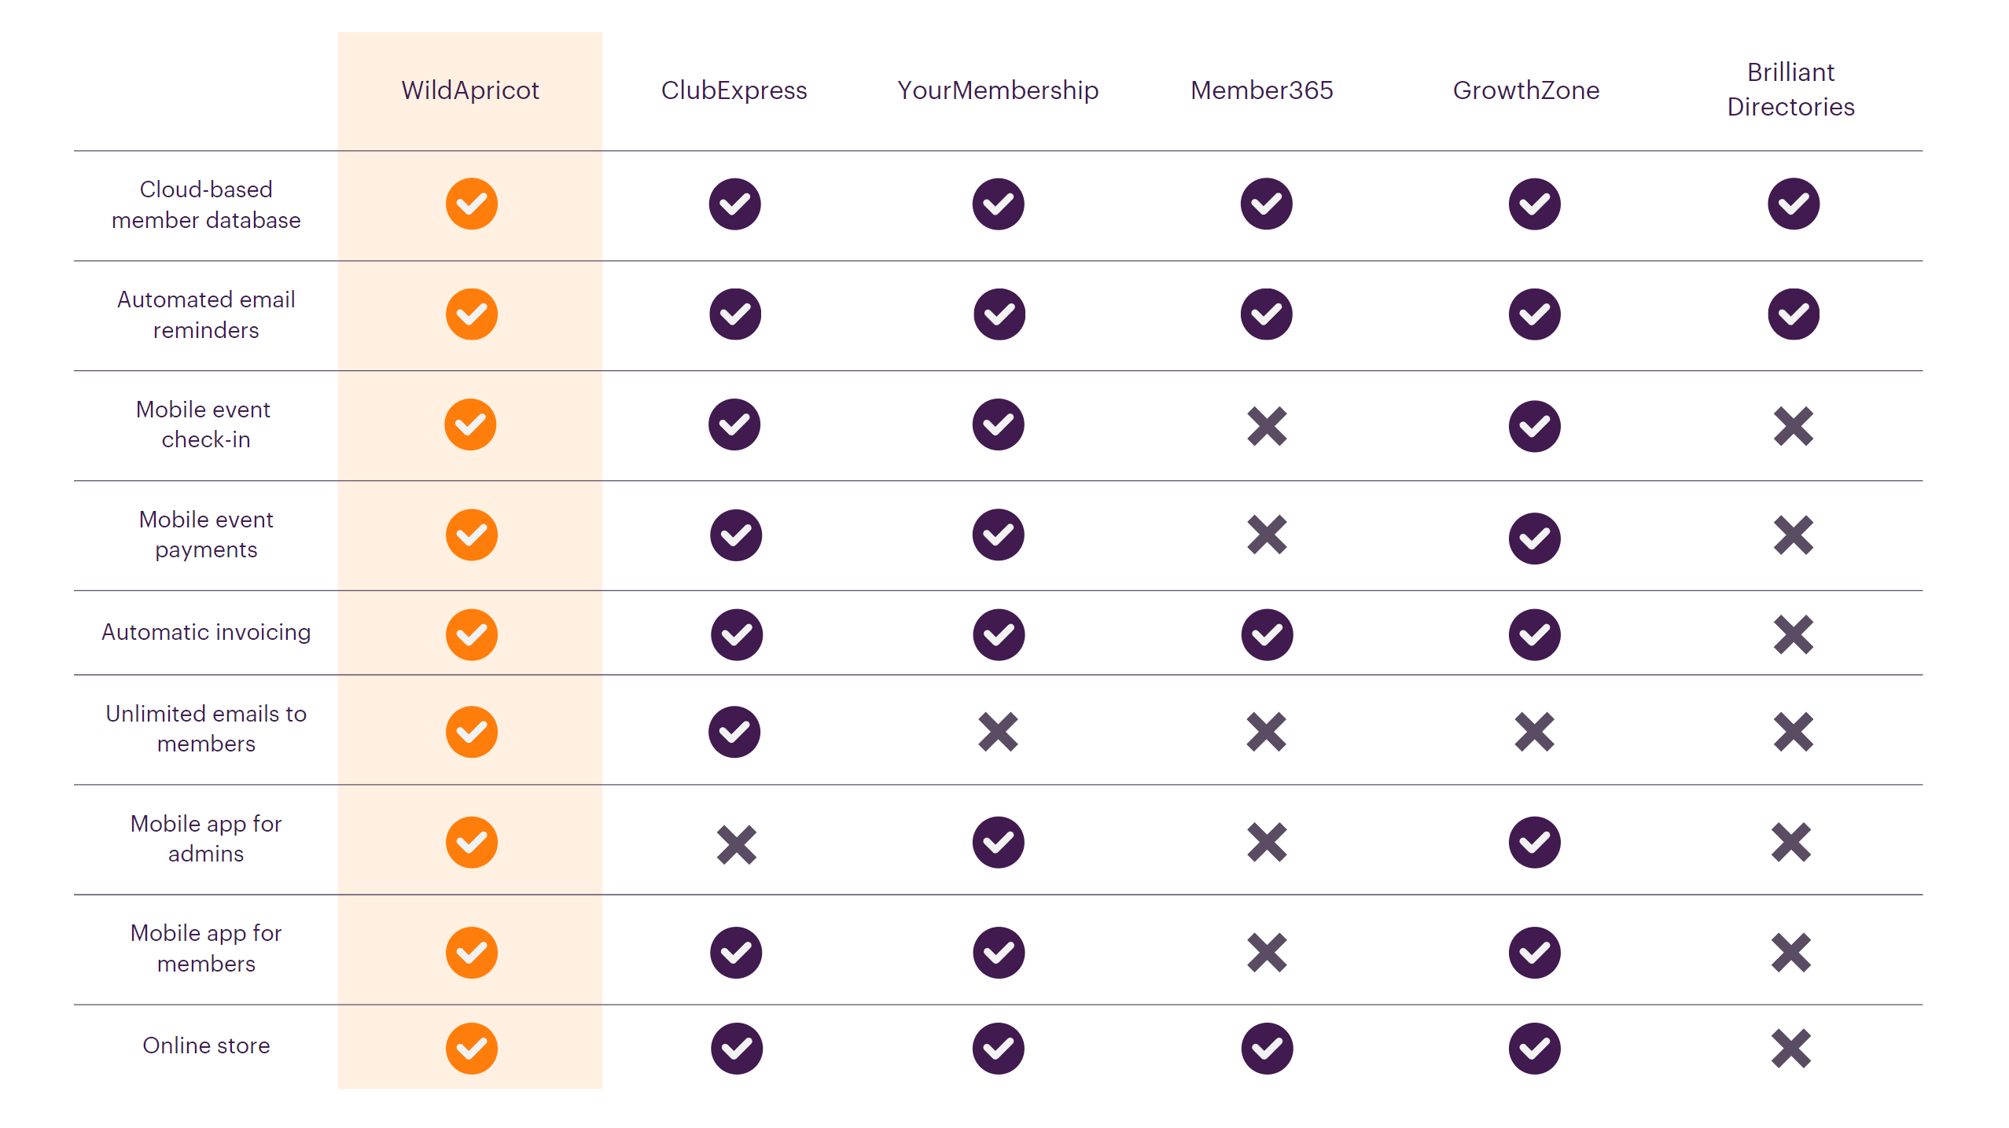Click GrowthZone X icon for Unlimited emails to members
This screenshot has width=2009, height=1128.
click(1534, 732)
